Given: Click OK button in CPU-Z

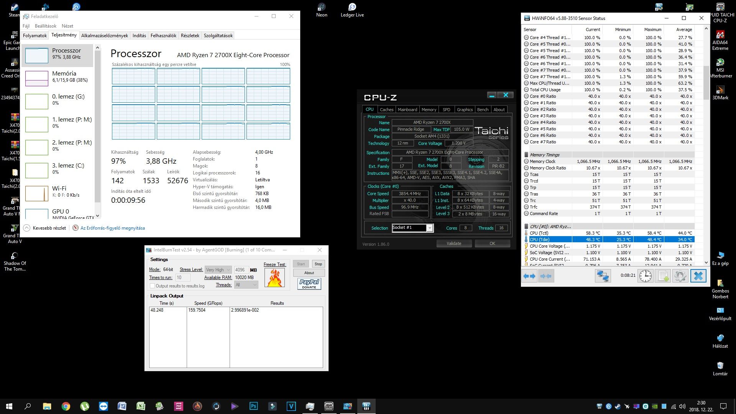Looking at the screenshot, I should pyautogui.click(x=492, y=243).
